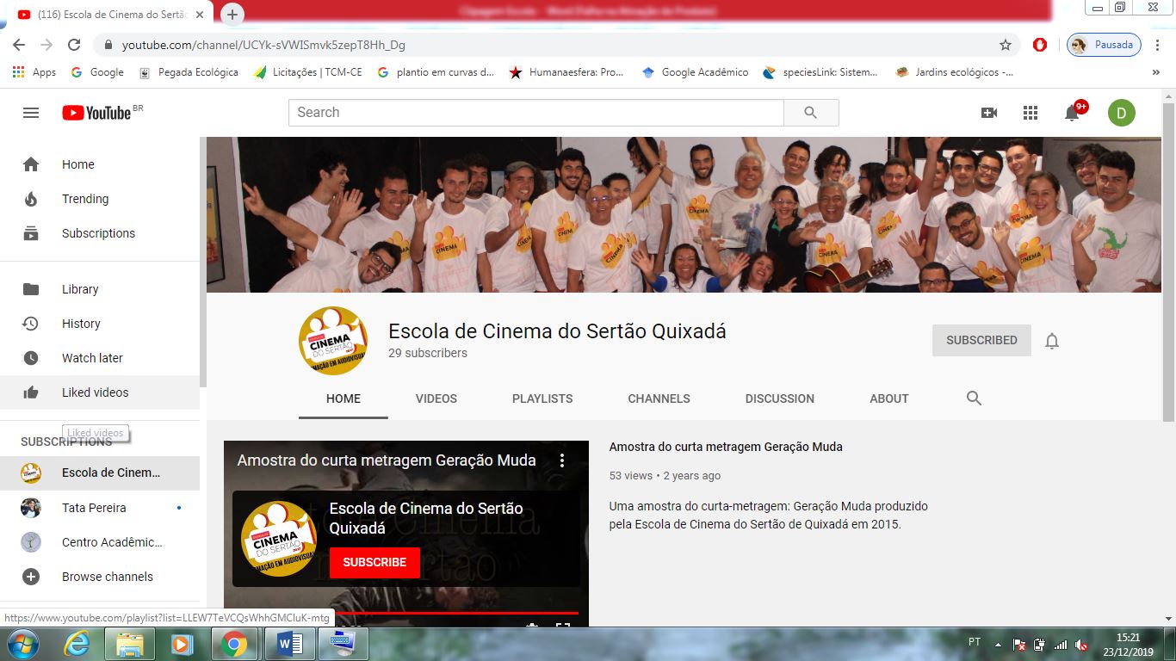1176x661 pixels.
Task: Open the notifications bell in header
Action: [1072, 113]
